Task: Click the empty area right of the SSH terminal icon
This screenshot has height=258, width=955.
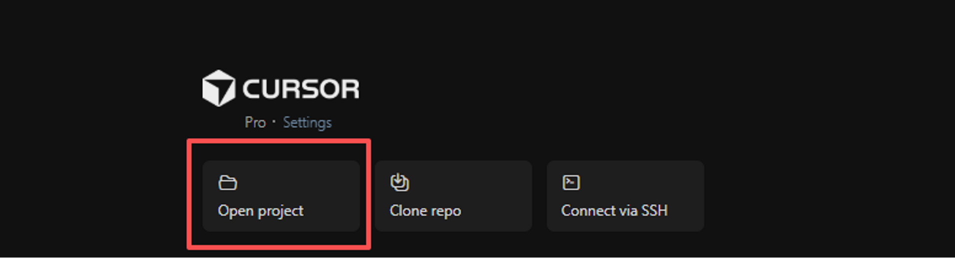Action: coord(642,182)
